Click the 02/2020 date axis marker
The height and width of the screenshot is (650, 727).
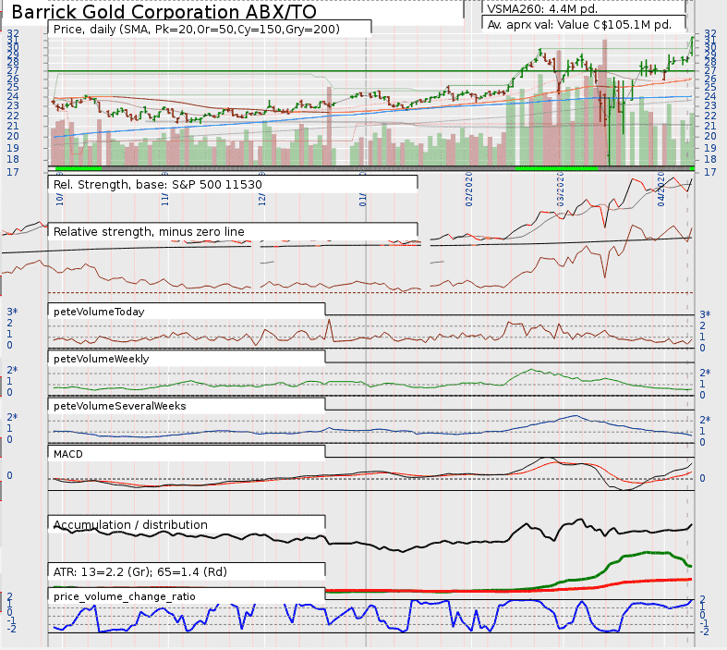pos(469,190)
